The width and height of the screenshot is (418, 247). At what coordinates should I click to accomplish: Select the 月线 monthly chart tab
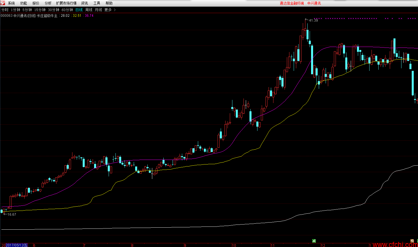(98, 10)
